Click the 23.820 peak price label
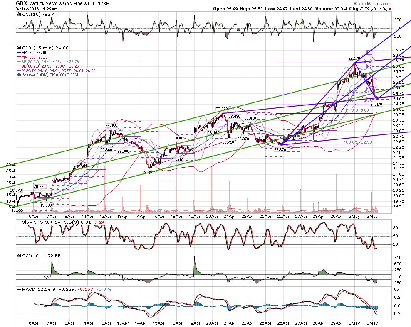The image size is (411, 327). click(x=222, y=109)
